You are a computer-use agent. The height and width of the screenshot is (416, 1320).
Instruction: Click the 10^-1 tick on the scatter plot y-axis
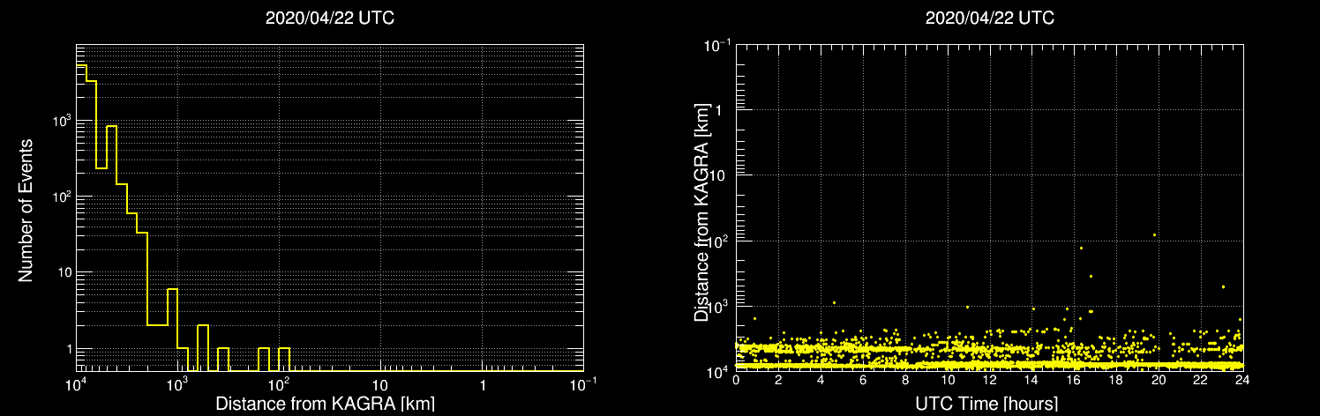716,45
